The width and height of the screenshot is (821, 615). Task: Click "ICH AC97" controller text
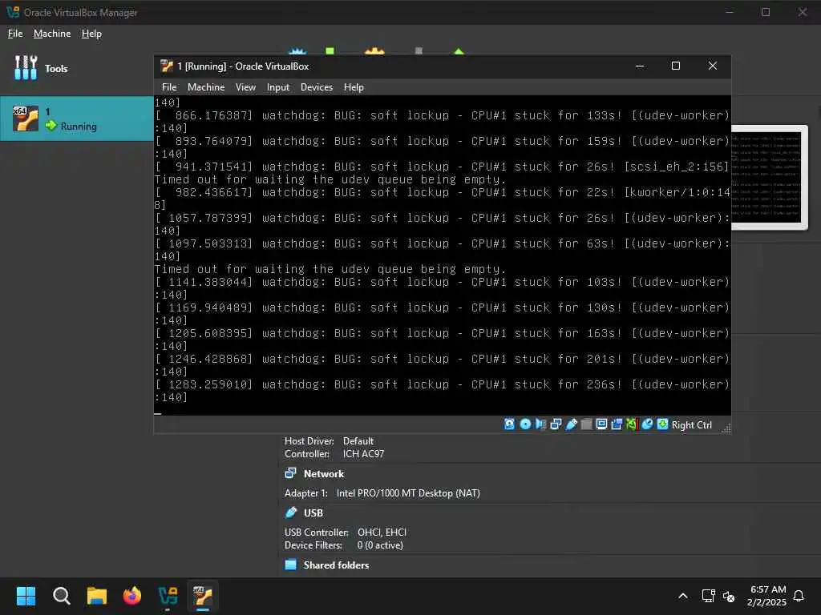363,454
